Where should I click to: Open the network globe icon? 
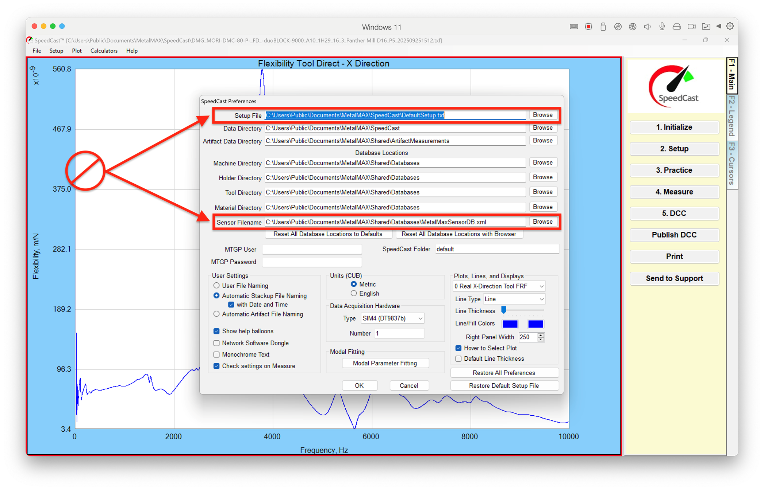(632, 27)
